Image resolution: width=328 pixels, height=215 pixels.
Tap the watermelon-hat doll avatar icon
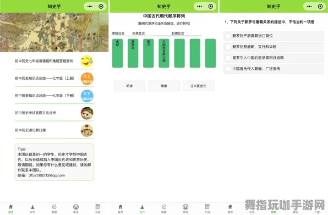tap(87, 113)
